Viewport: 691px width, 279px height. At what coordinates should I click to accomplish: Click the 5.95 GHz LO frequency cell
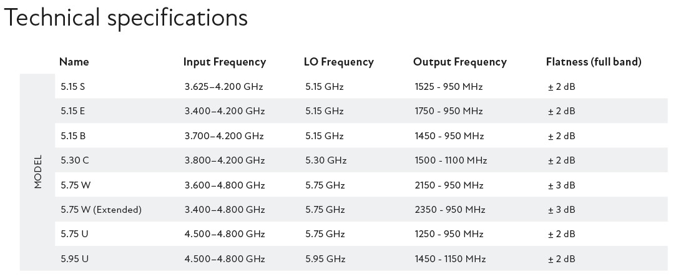(x=325, y=259)
